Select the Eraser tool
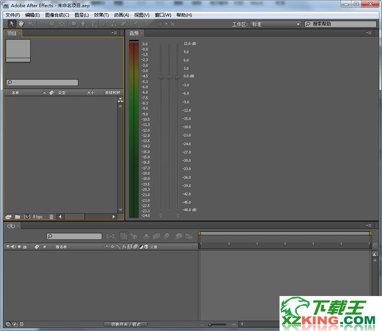Screen dimensions: 382x331 pyautogui.click(x=123, y=24)
